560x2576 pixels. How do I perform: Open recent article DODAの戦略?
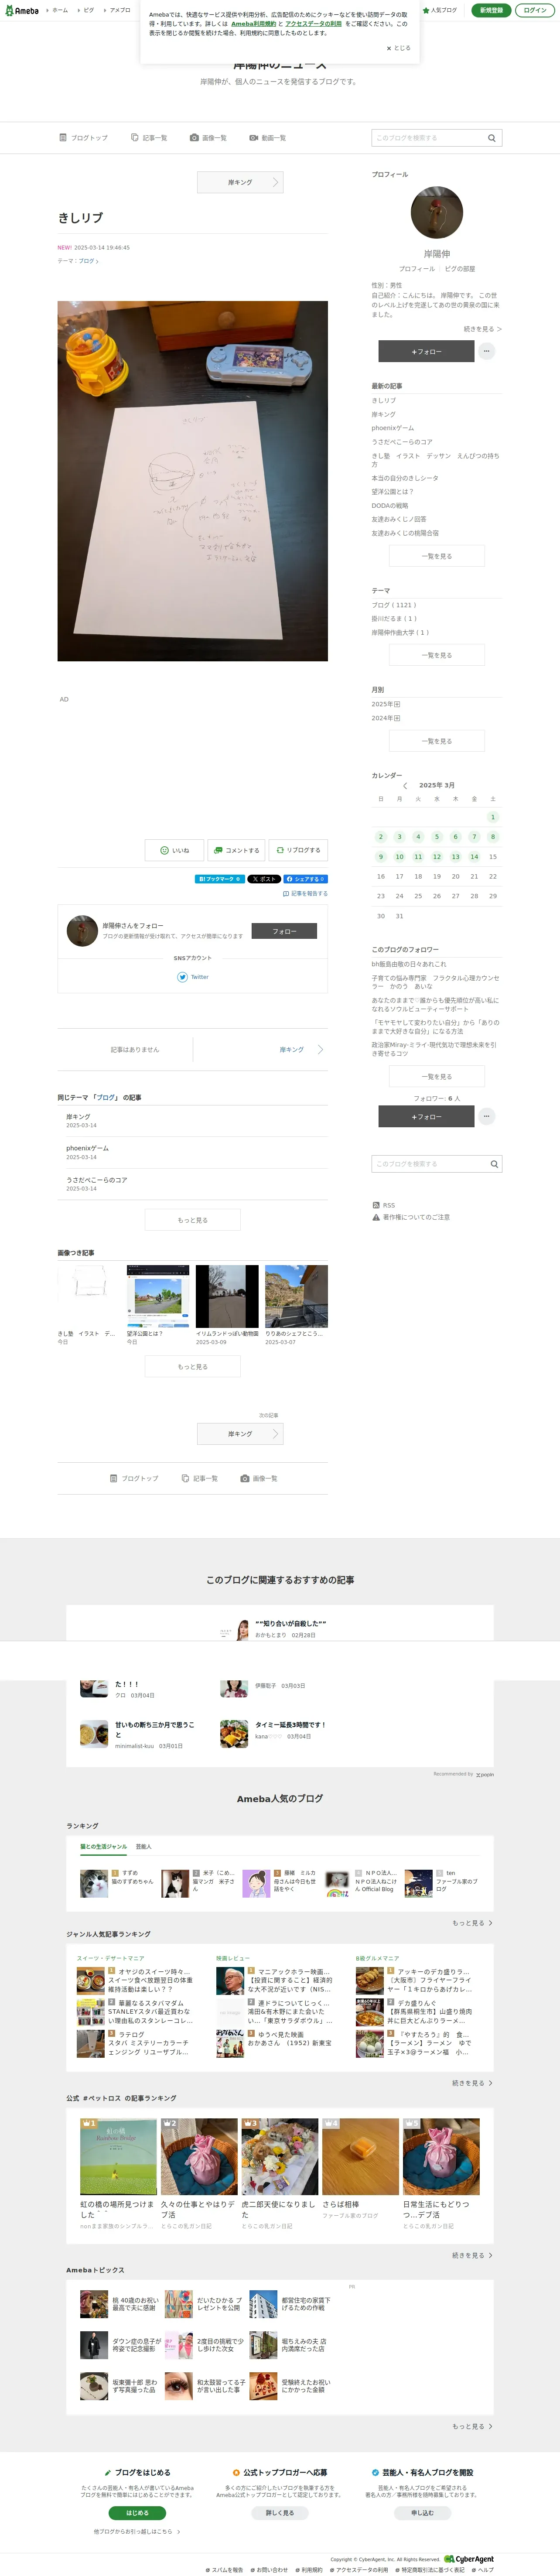pyautogui.click(x=390, y=506)
